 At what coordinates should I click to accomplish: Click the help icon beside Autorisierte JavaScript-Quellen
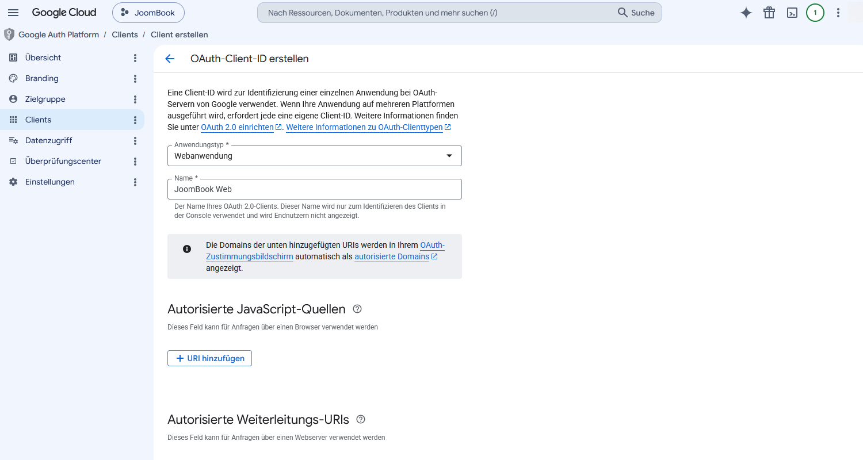[357, 309]
